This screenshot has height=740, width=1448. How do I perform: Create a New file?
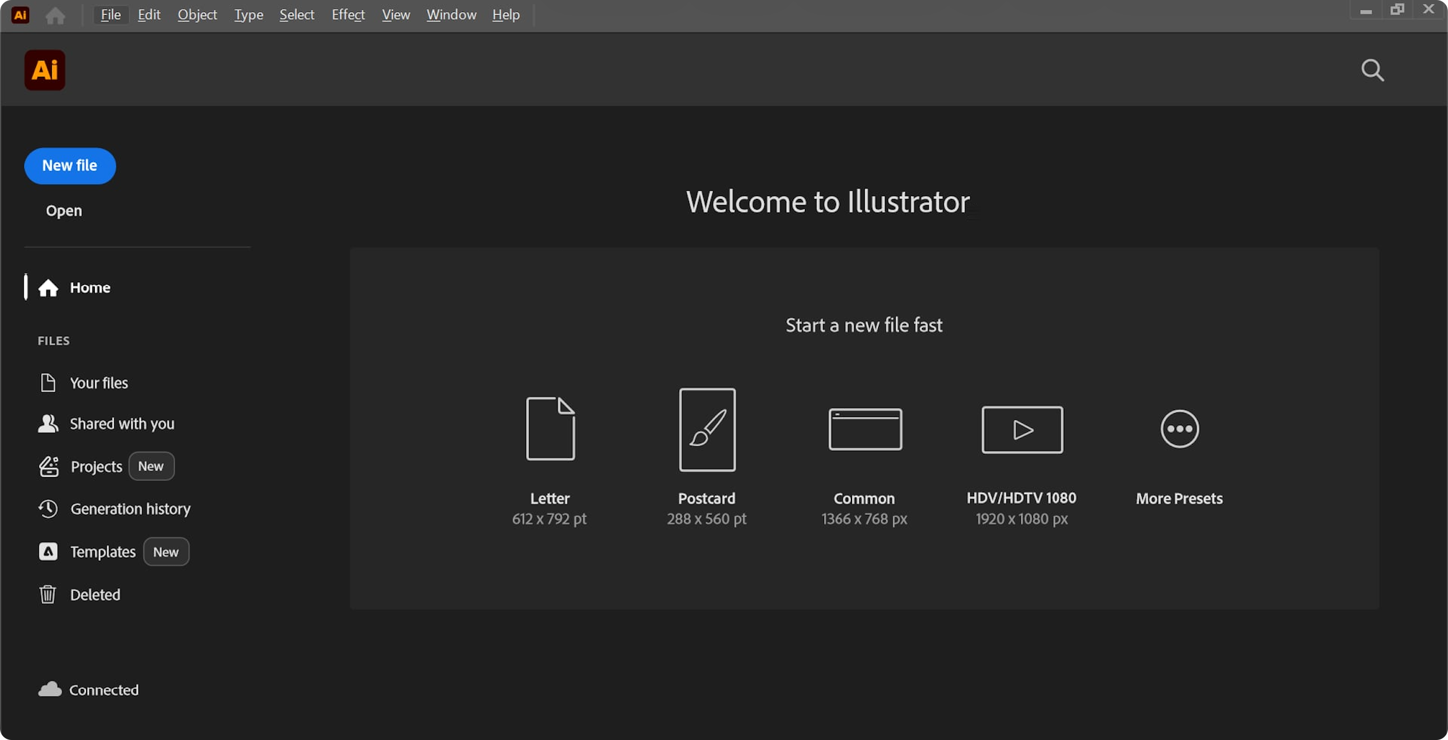(x=69, y=166)
